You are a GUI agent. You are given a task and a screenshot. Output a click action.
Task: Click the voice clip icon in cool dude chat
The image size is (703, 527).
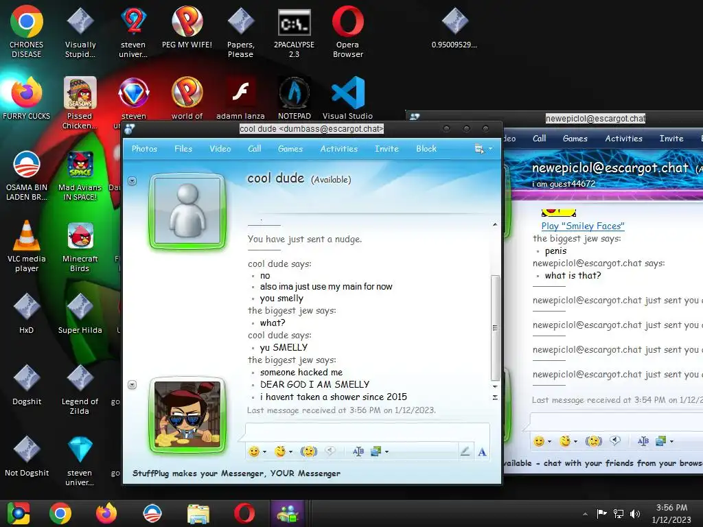(x=330, y=451)
